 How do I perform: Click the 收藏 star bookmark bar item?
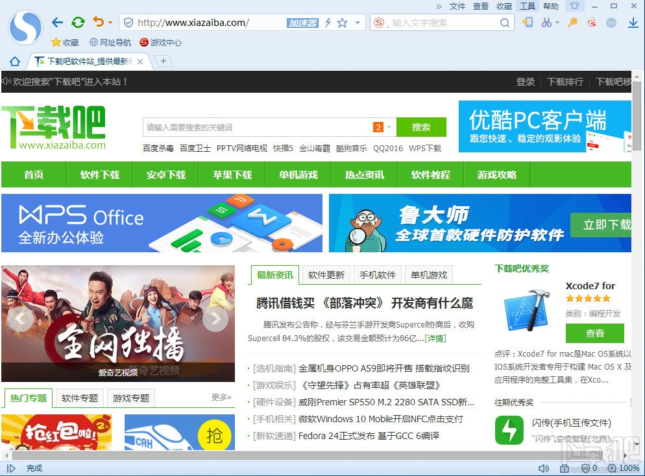click(x=65, y=42)
